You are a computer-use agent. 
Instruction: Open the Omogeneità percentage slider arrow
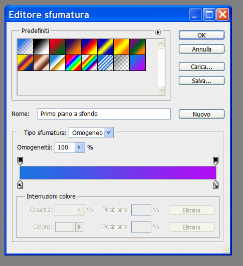click(79, 147)
